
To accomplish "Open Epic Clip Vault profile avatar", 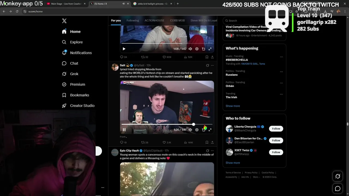I will (115, 152).
